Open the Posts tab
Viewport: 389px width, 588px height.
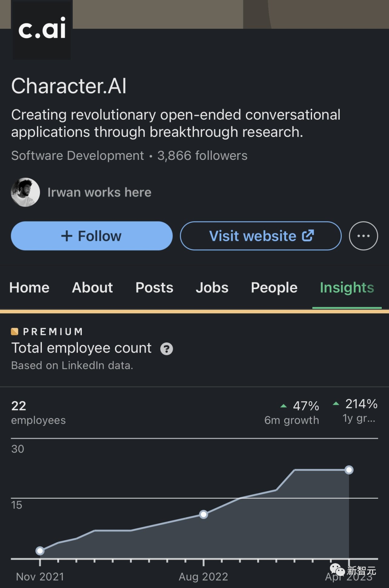tap(154, 288)
